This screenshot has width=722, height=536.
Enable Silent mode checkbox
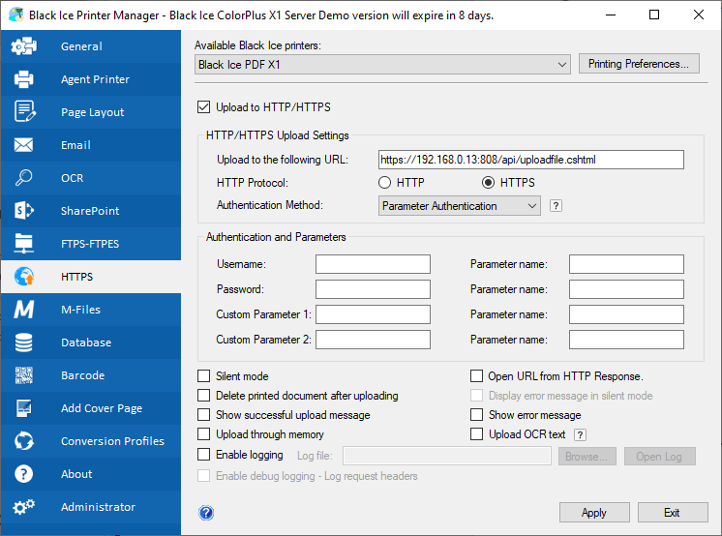(x=203, y=376)
